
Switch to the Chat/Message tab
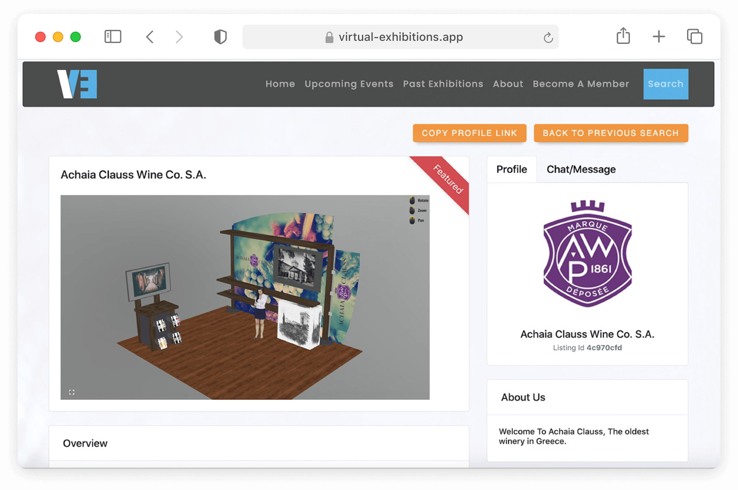click(581, 169)
